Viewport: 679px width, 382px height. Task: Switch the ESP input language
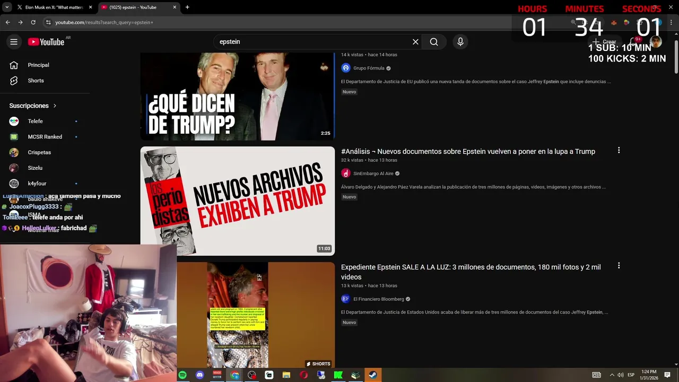[x=631, y=375]
